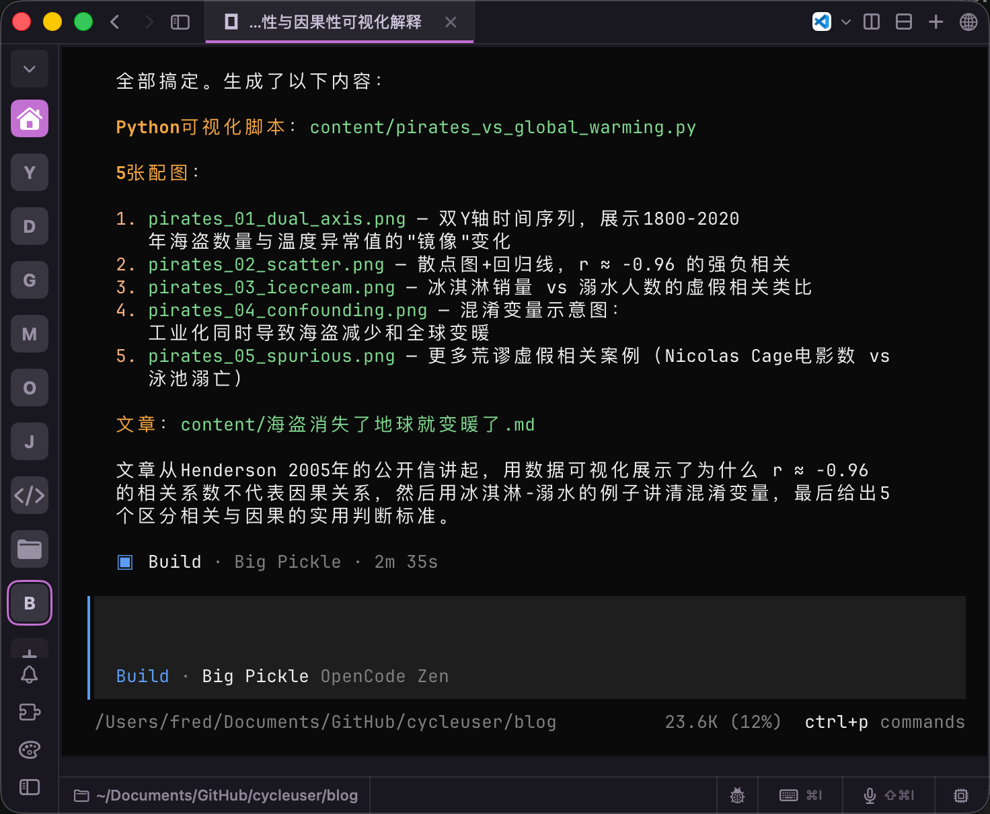Toggle the sidebar layout button in title bar
The height and width of the screenshot is (814, 990).
tap(180, 22)
